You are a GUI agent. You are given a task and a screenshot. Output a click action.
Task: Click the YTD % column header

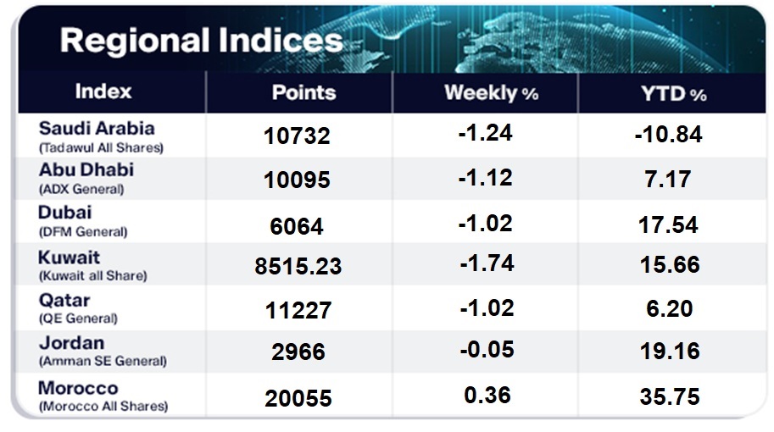tap(675, 93)
